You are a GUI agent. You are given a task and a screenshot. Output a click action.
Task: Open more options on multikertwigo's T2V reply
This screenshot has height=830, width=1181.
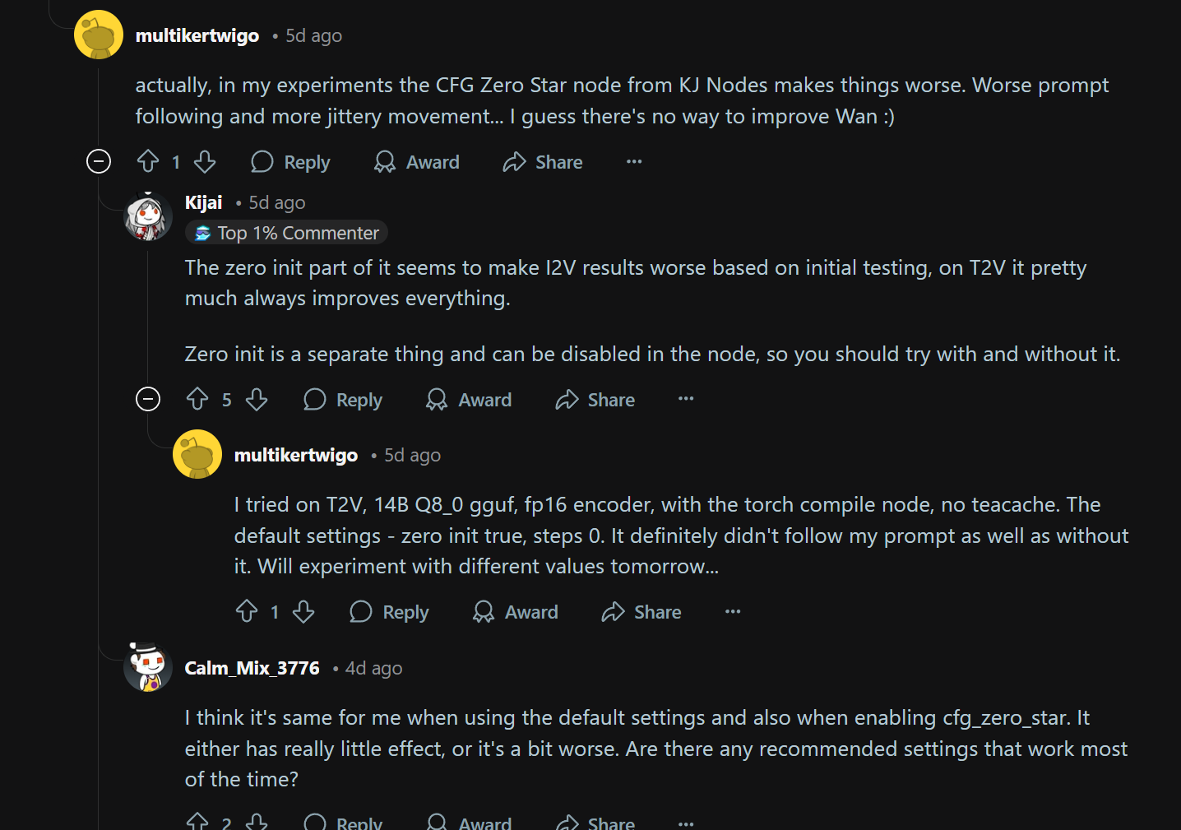click(733, 611)
